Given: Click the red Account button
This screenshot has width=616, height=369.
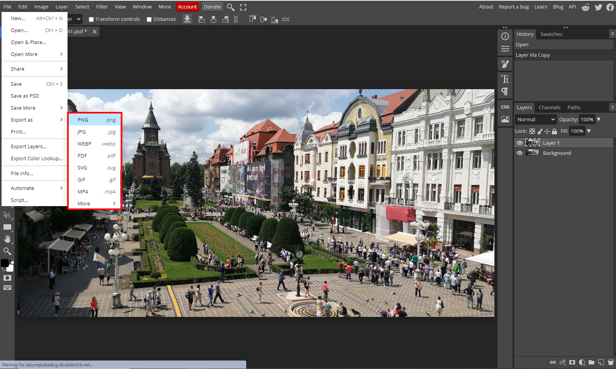Looking at the screenshot, I should coord(187,7).
